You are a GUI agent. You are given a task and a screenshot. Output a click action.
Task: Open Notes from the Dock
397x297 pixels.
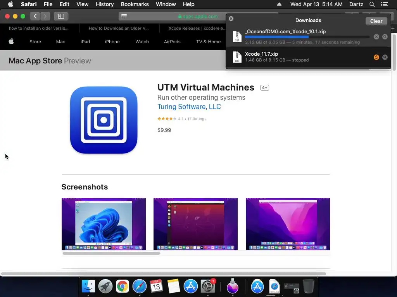coord(173,287)
